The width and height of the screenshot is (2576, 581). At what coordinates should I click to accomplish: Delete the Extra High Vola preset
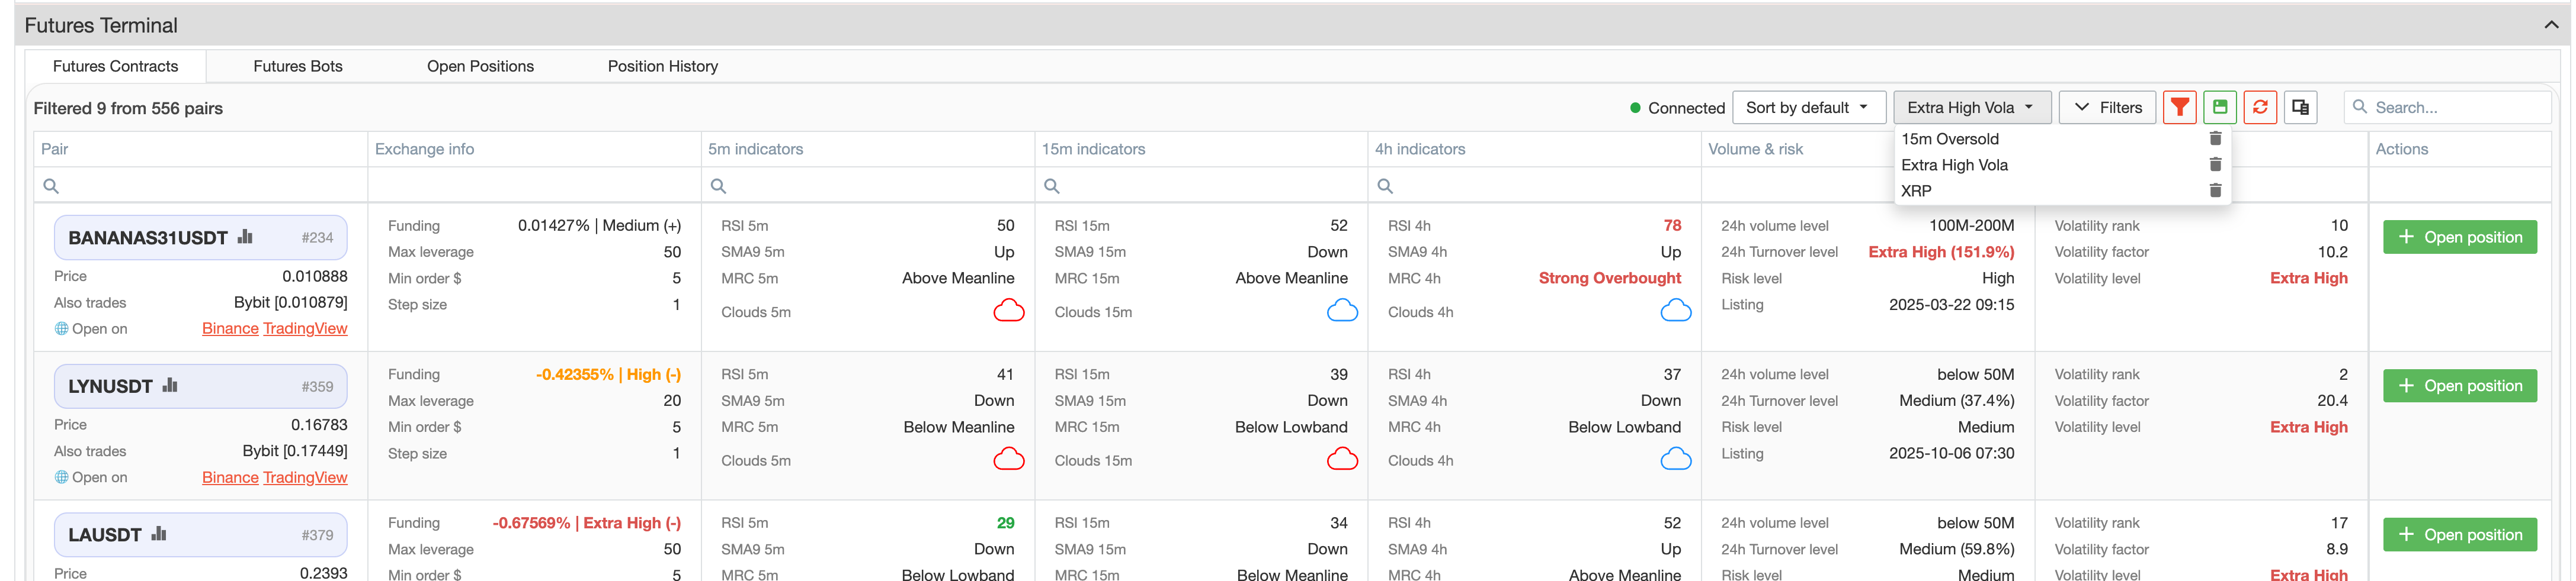pos(2215,164)
